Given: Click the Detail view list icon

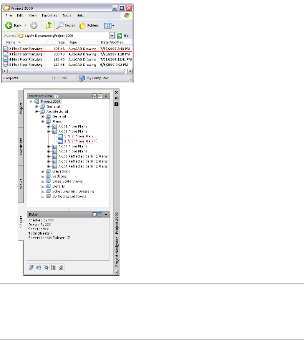Looking at the screenshot, I should pyautogui.click(x=95, y=214).
